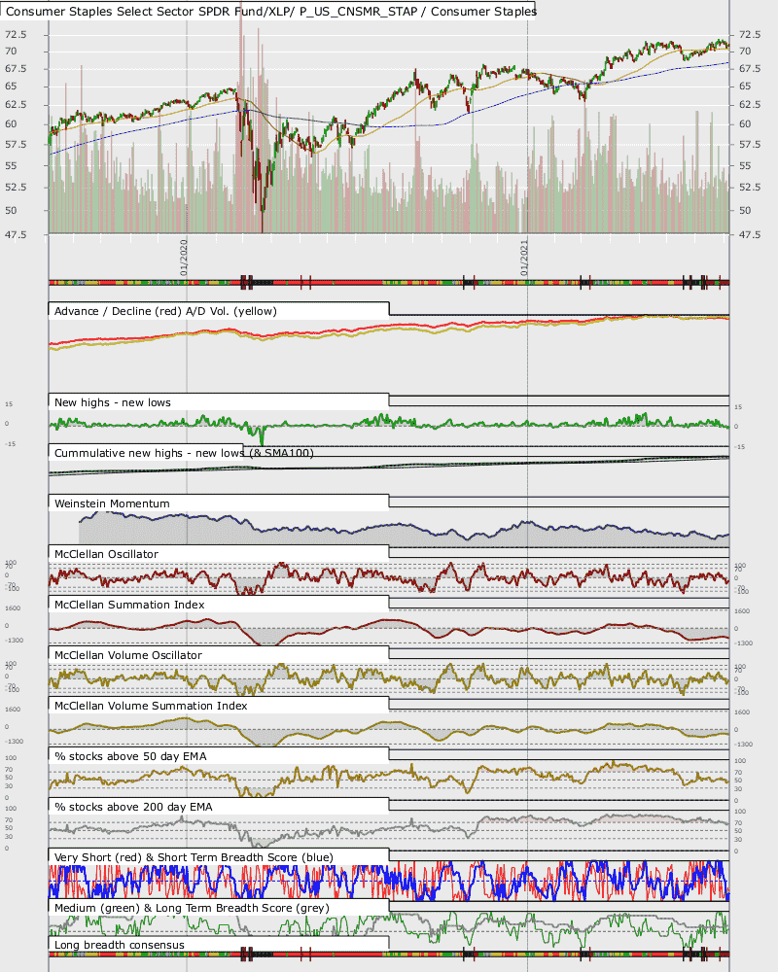Viewport: 778px width, 972px height.
Task: Click the 47.5 price label on left axis
Action: click(16, 234)
